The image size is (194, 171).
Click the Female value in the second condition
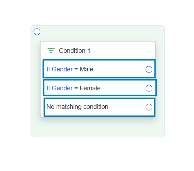(x=90, y=88)
